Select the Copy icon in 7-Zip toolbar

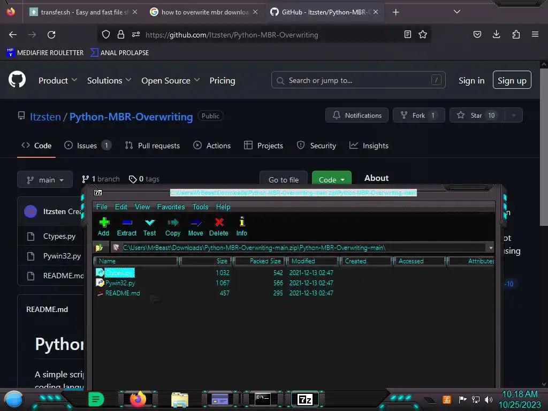pos(173,227)
